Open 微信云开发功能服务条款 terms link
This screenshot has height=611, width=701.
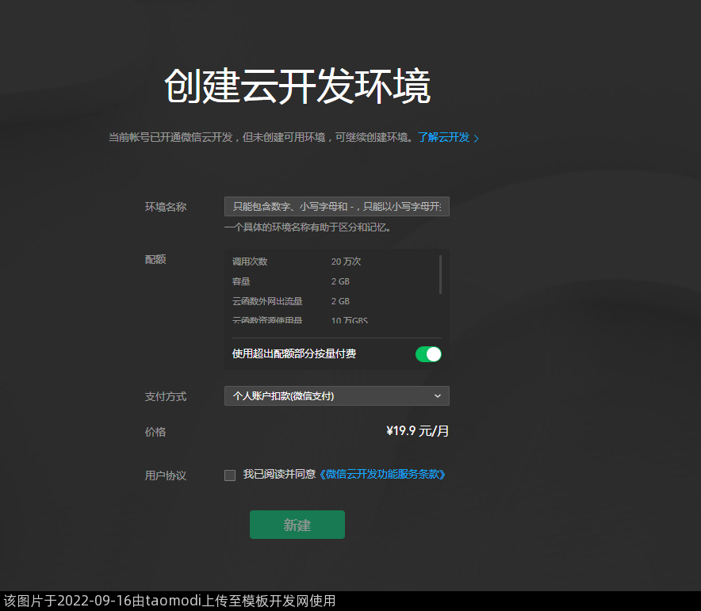(x=382, y=475)
